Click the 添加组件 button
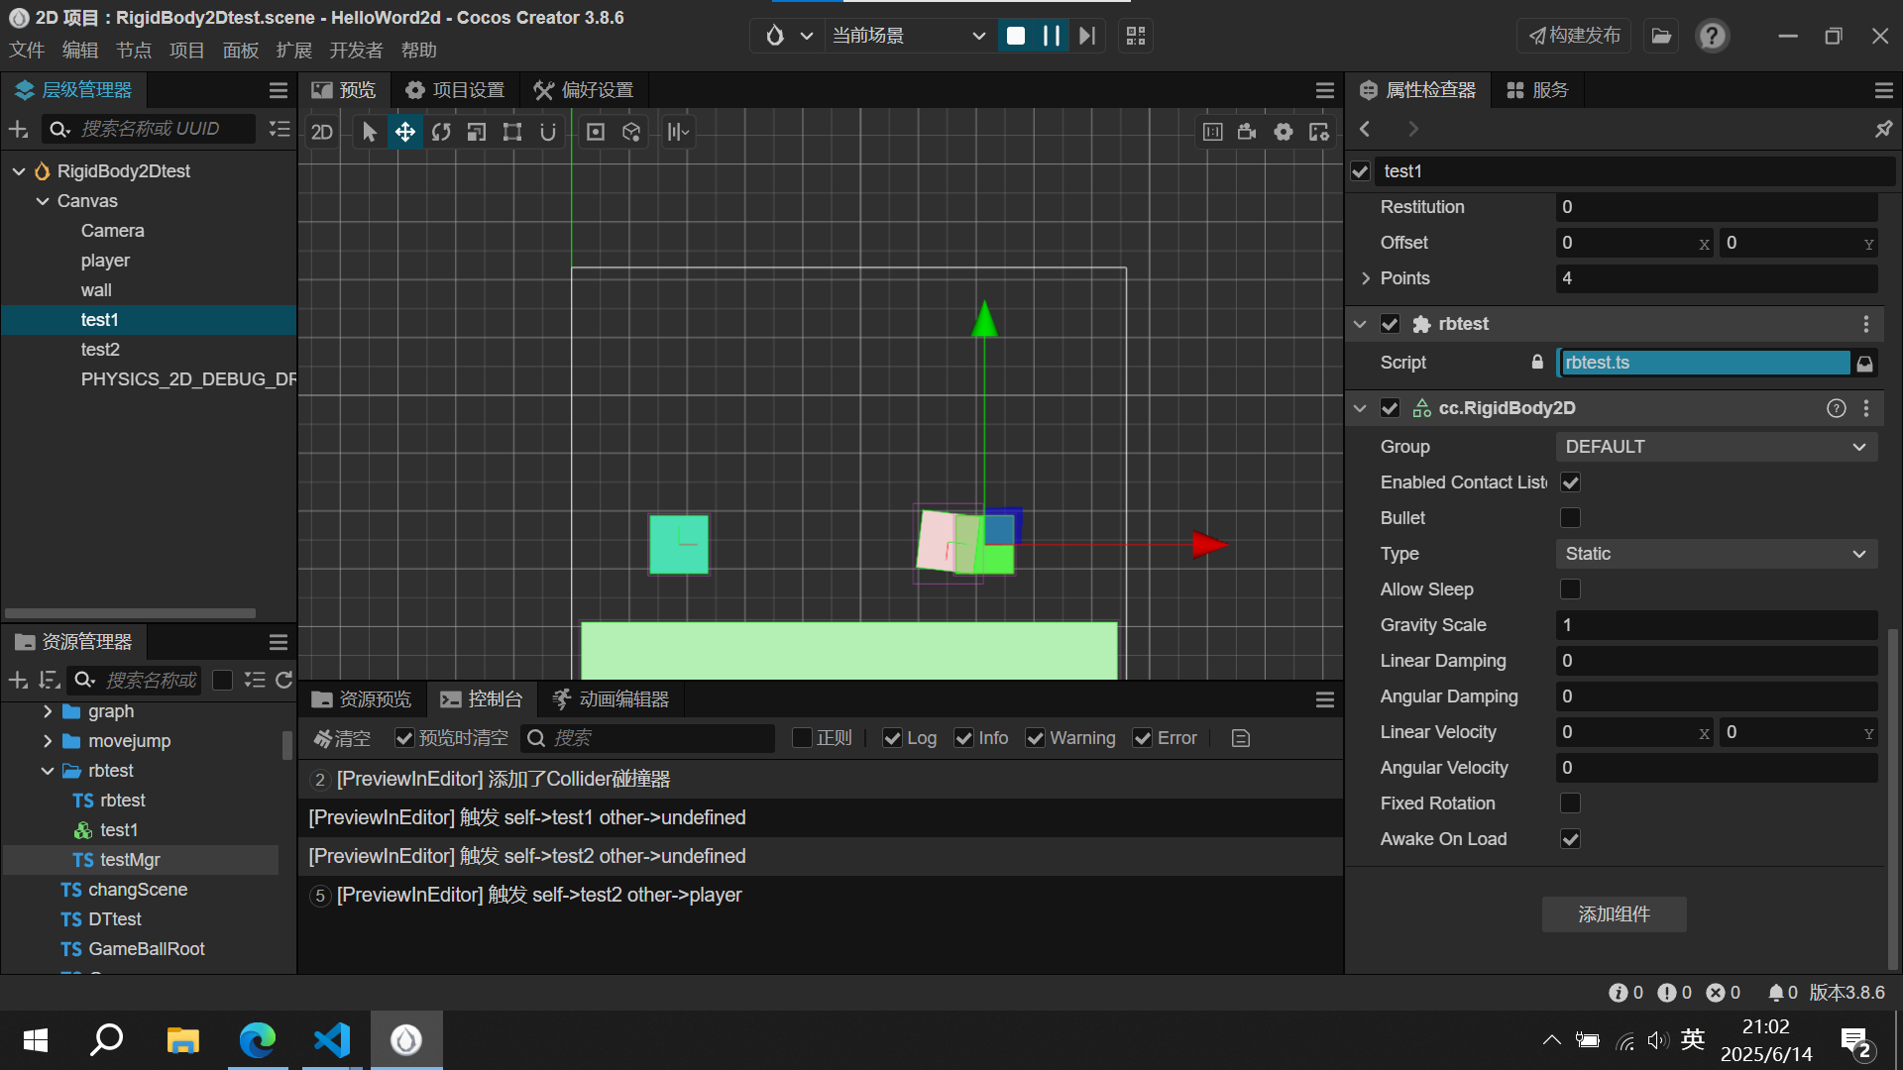The width and height of the screenshot is (1903, 1070). pyautogui.click(x=1614, y=914)
